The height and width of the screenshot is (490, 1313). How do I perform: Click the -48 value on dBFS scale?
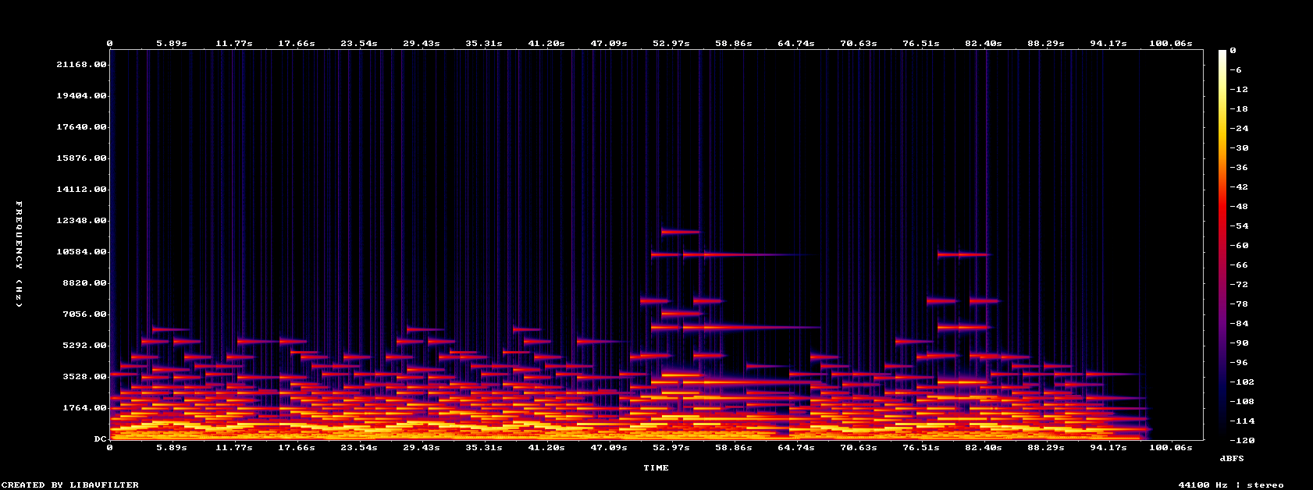tap(1238, 207)
